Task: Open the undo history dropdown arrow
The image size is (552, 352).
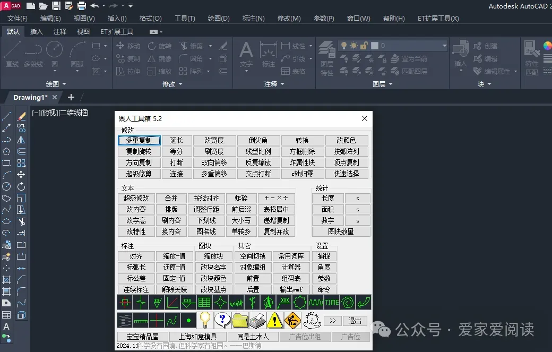Action: point(103,6)
